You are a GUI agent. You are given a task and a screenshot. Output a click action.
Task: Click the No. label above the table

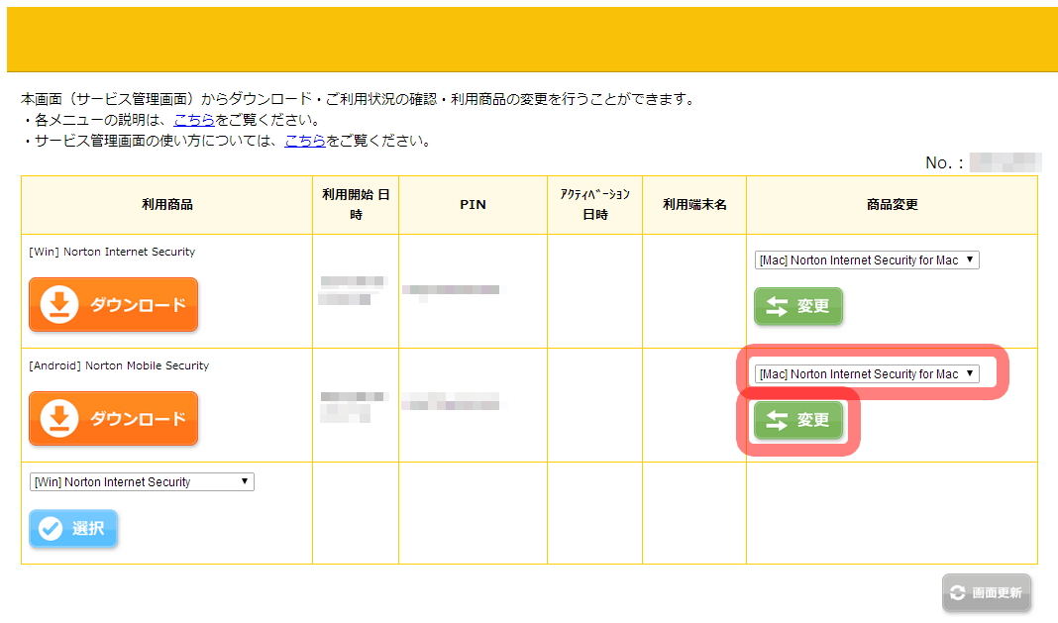click(x=944, y=162)
